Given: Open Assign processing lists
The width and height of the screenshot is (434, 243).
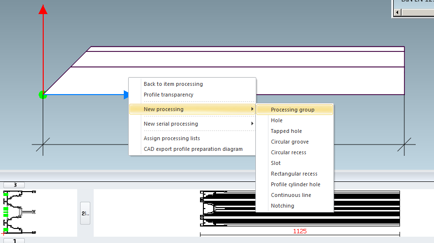Looking at the screenshot, I should pyautogui.click(x=171, y=138).
